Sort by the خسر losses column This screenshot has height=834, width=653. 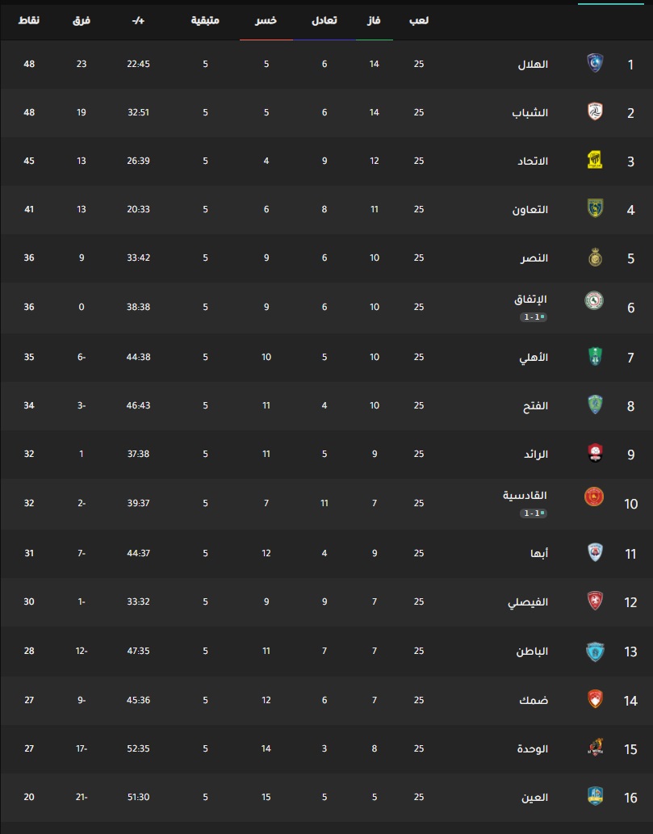266,20
